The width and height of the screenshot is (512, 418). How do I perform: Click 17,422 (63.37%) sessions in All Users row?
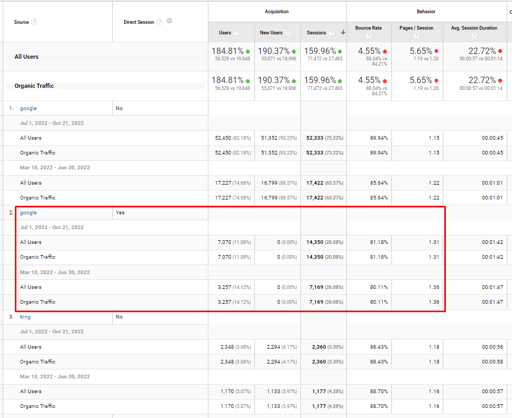coord(325,183)
